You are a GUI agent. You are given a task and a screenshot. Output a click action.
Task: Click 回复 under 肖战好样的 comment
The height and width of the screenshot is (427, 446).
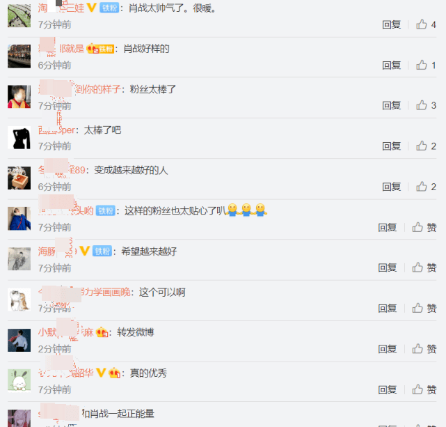tap(392, 65)
